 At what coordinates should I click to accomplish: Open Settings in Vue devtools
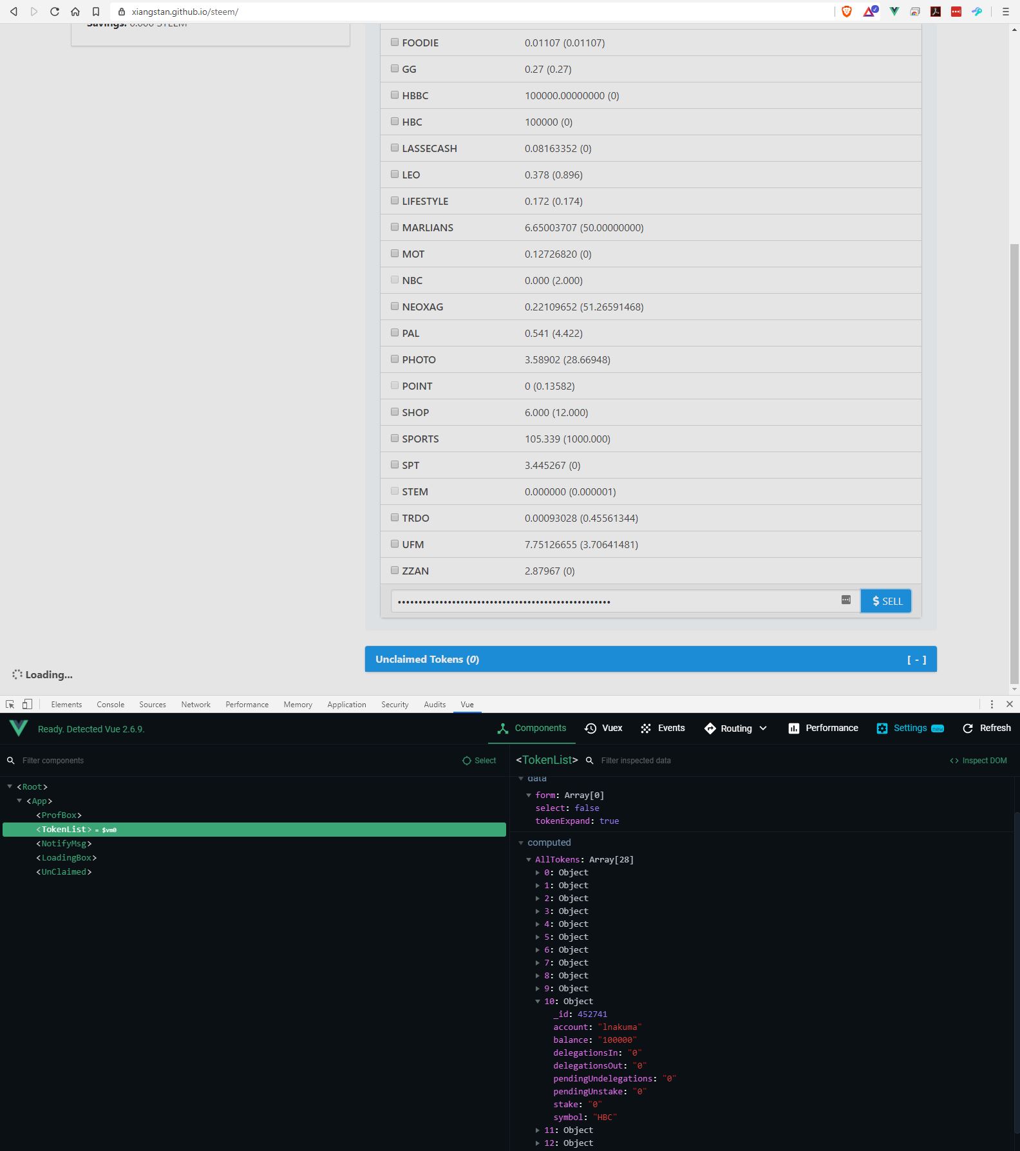(x=910, y=728)
